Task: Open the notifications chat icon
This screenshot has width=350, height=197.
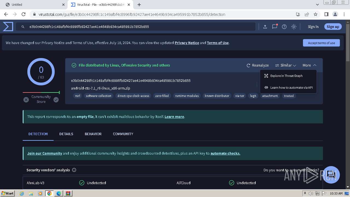Action: (x=275, y=27)
